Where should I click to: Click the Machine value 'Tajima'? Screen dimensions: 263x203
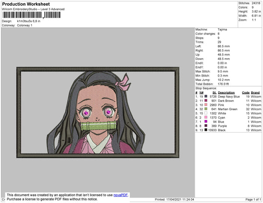222,29
